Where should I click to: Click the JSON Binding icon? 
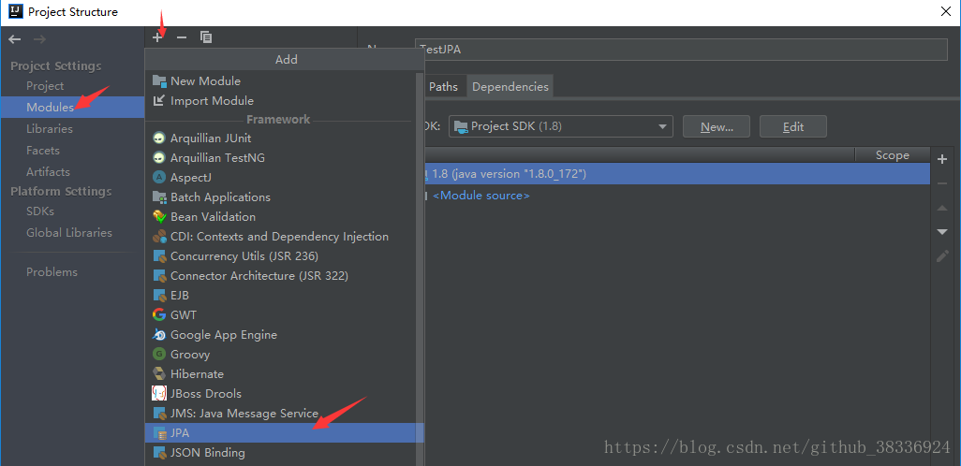(159, 453)
